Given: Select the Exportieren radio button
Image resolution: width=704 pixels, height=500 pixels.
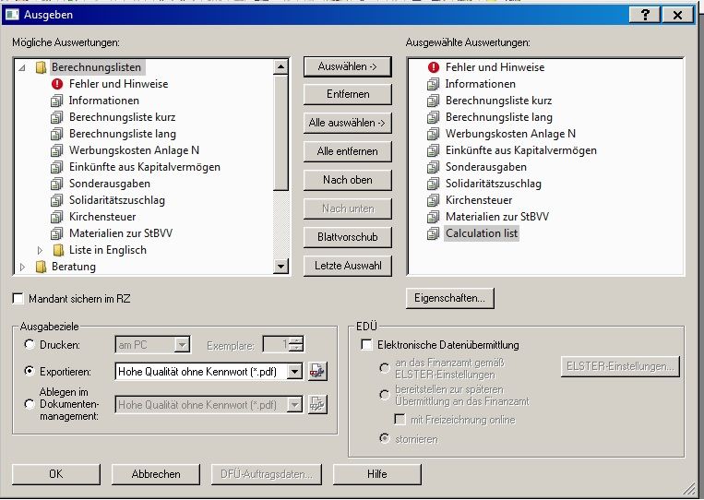Looking at the screenshot, I should click(30, 371).
